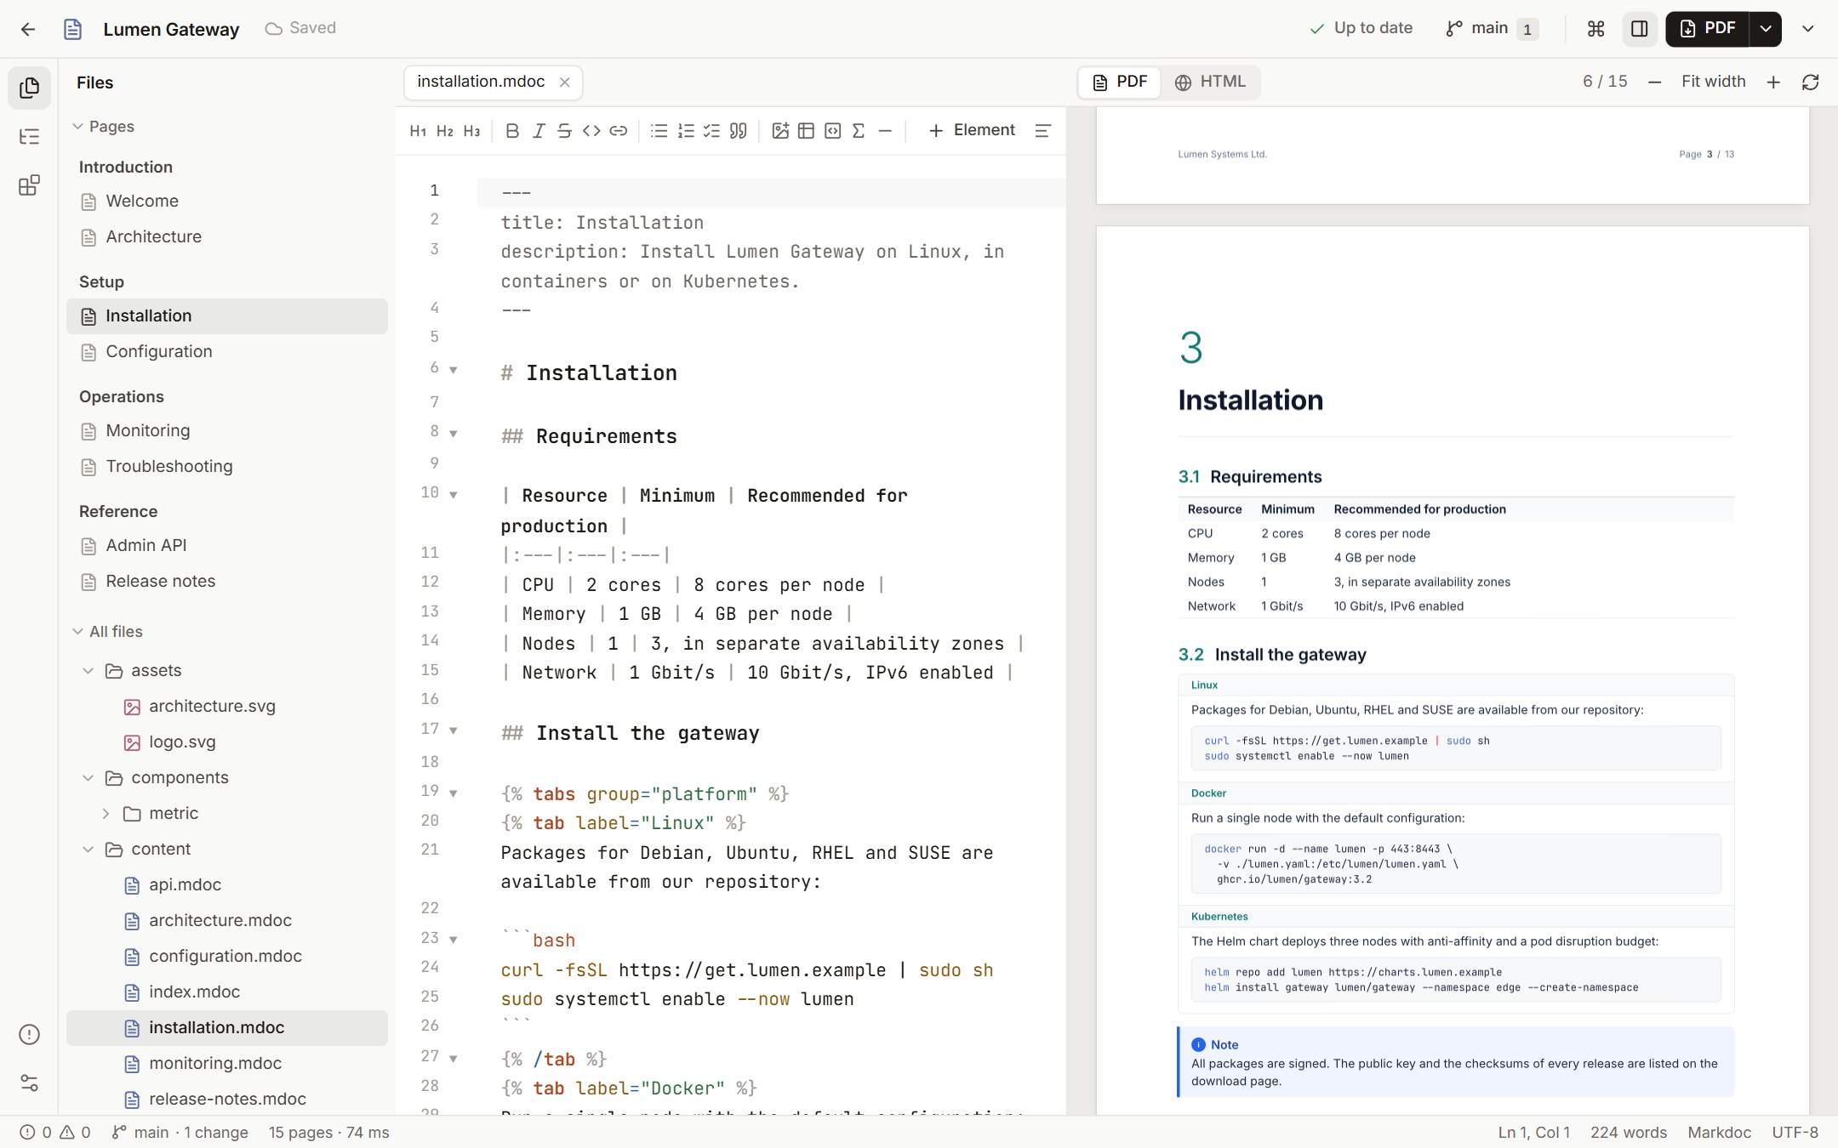Insert a block quote
This screenshot has width=1838, height=1148.
(x=739, y=130)
